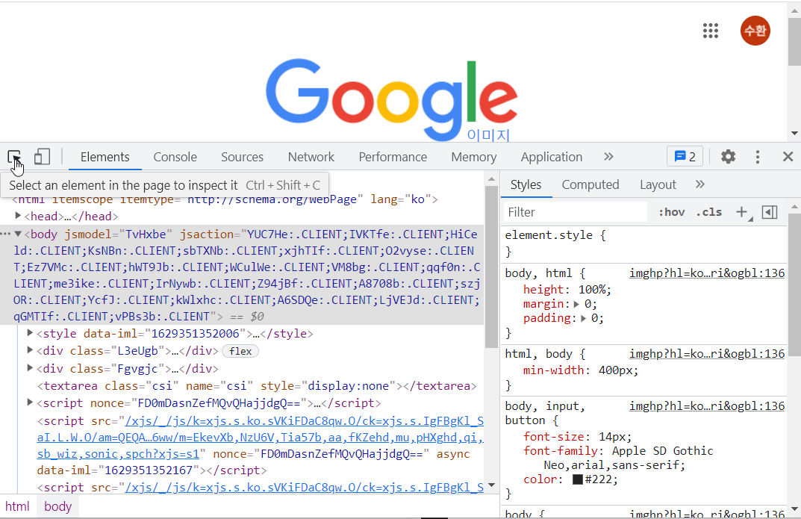
Task: Activate the inspect element picker icon
Action: pyautogui.click(x=14, y=156)
